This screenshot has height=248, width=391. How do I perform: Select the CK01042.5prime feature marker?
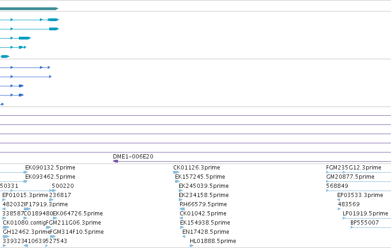pyautogui.click(x=181, y=218)
